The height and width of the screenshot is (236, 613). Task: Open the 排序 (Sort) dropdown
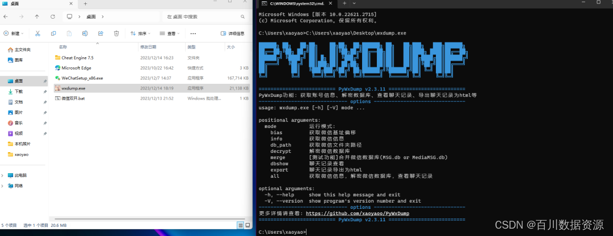[141, 33]
